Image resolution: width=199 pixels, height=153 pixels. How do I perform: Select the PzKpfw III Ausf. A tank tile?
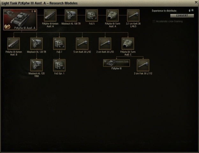(x=20, y=20)
